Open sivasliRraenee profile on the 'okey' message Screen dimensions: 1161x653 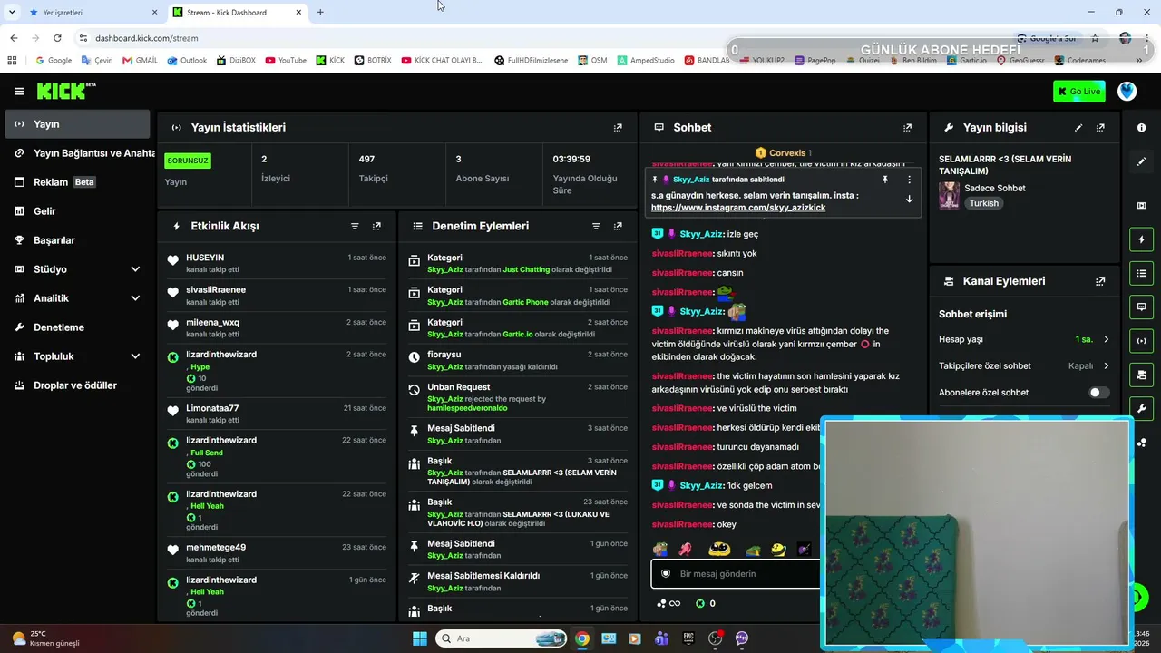682,524
